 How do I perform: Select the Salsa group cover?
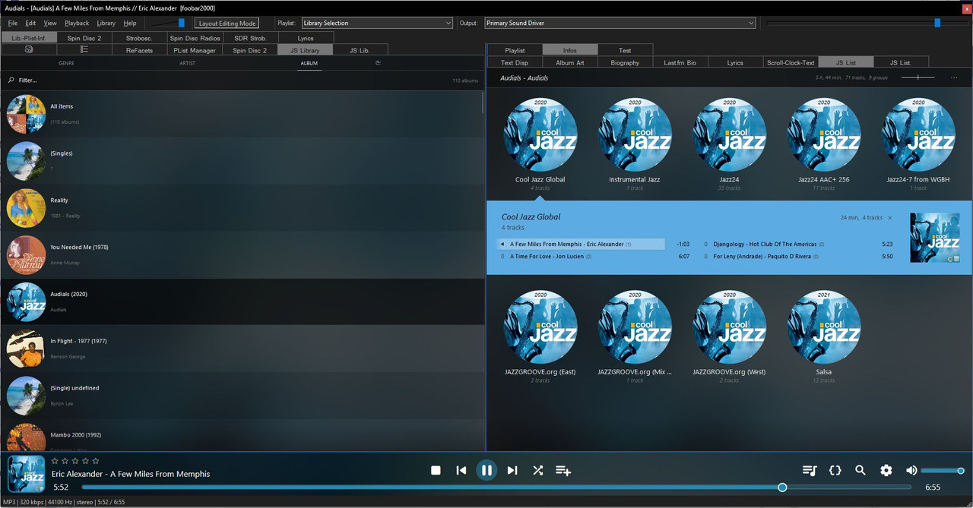click(x=824, y=327)
